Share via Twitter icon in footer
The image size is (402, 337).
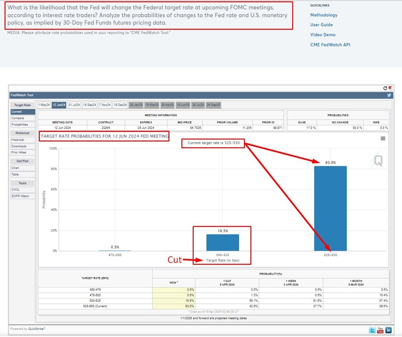[372, 330]
